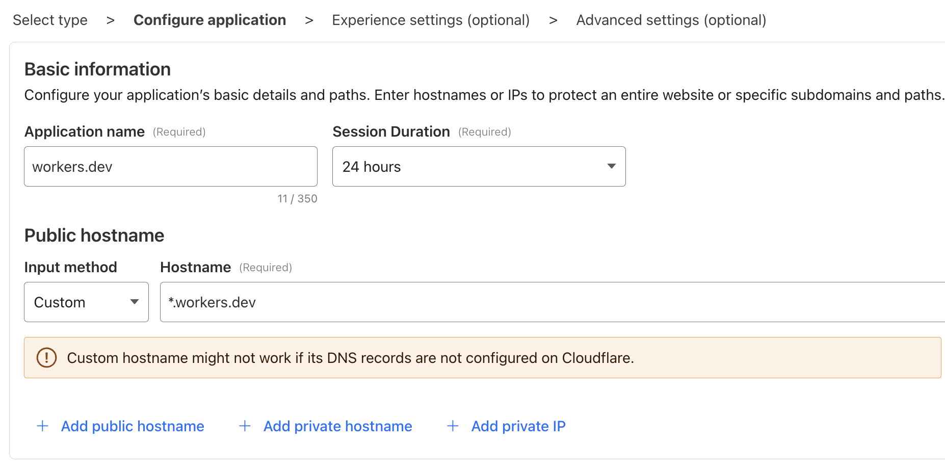Select the 24 hours session duration box
Image resolution: width=945 pixels, height=471 pixels.
pyautogui.click(x=469, y=167)
